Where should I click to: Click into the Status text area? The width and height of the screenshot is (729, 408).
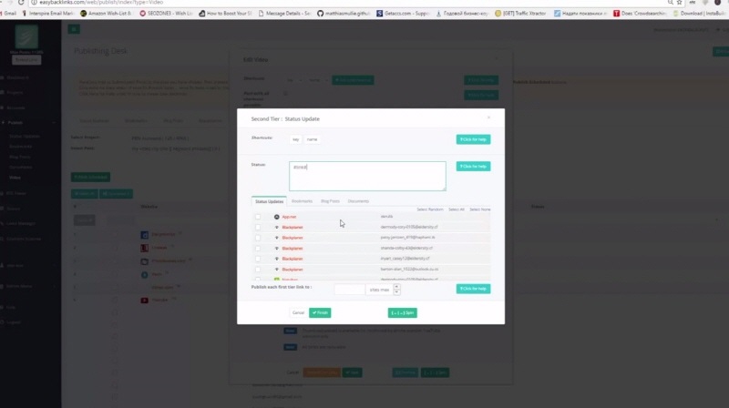tap(367, 176)
